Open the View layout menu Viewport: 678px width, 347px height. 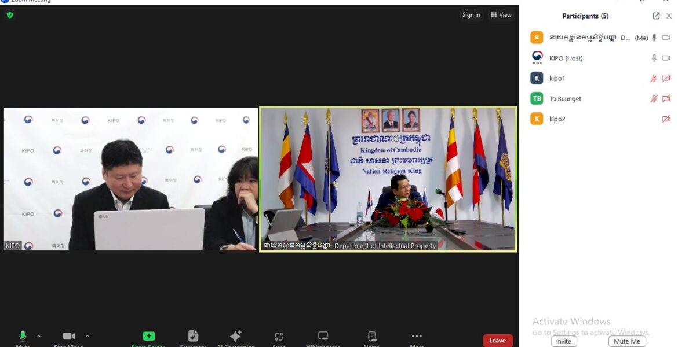tap(501, 15)
